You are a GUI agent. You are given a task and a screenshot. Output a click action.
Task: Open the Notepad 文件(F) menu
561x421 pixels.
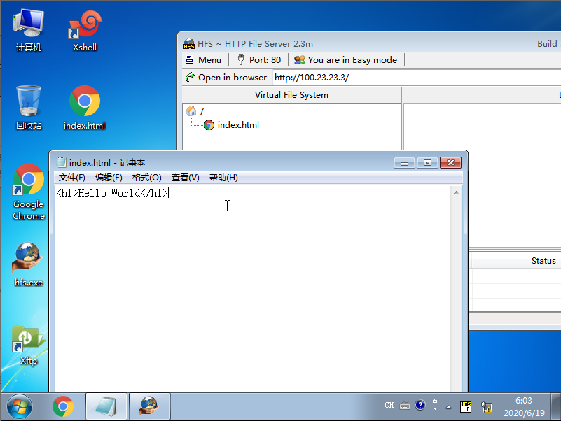click(71, 178)
